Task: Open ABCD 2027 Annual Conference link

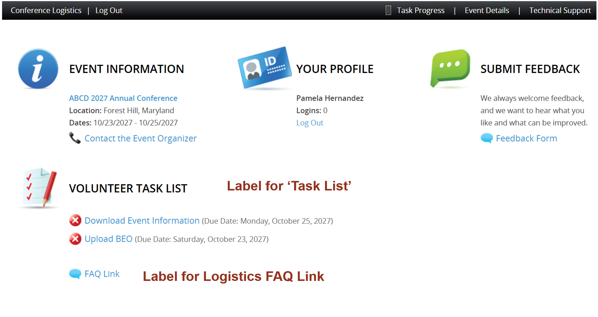Action: click(123, 98)
